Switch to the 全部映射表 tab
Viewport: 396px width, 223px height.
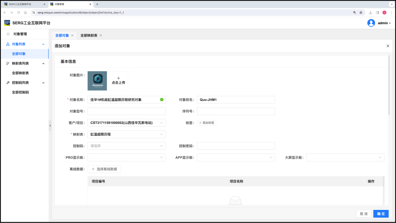[88, 36]
